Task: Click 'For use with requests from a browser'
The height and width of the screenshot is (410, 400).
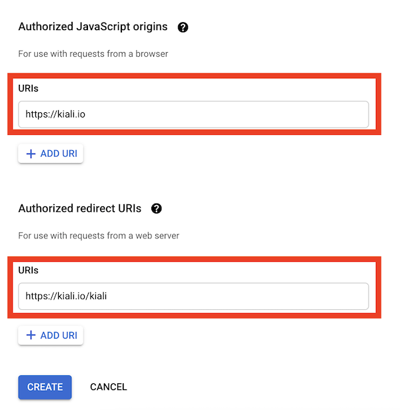Action: (93, 53)
